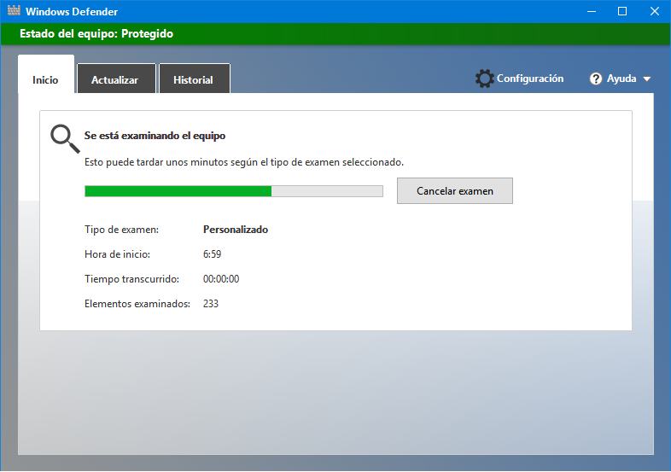Click the 'Elementos examinados:' label

(137, 304)
